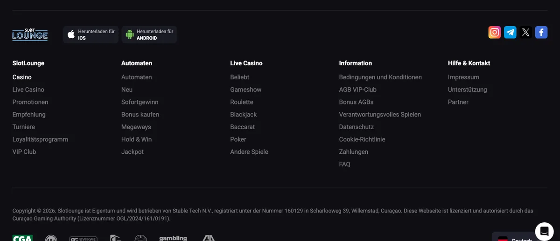This screenshot has width=560, height=241.
Task: Open the live chat widget
Action: tap(544, 231)
